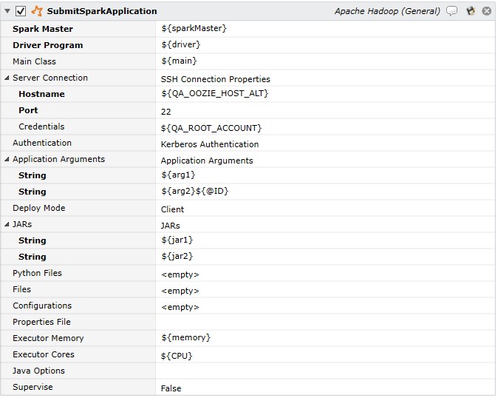
Task: Click the empty Java Options field
Action: [325, 371]
